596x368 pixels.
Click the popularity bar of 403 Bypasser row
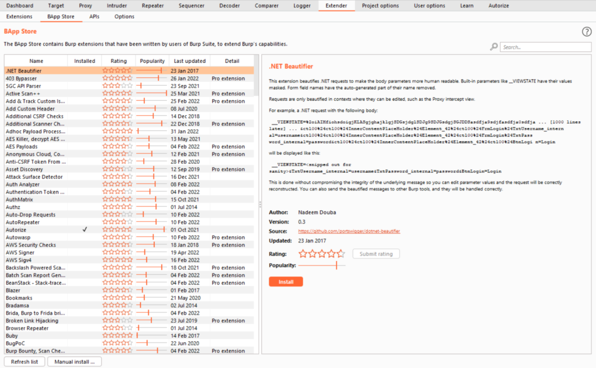click(152, 78)
